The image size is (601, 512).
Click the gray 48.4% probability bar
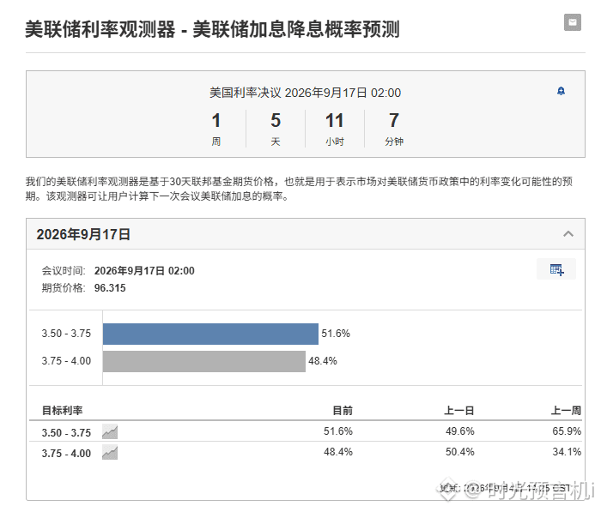tap(204, 361)
